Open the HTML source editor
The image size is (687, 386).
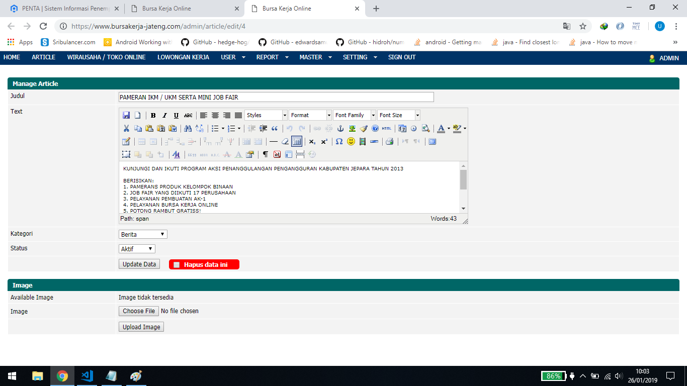click(x=386, y=129)
